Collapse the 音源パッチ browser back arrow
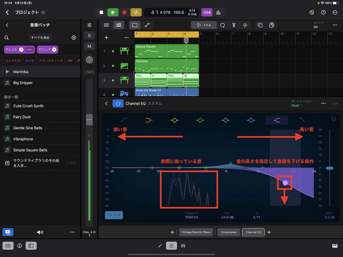The height and width of the screenshot is (257, 343). tap(7, 25)
